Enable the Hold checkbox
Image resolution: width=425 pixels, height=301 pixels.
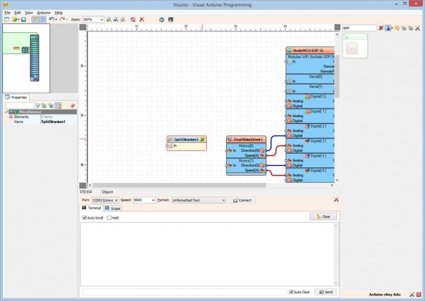(x=110, y=218)
